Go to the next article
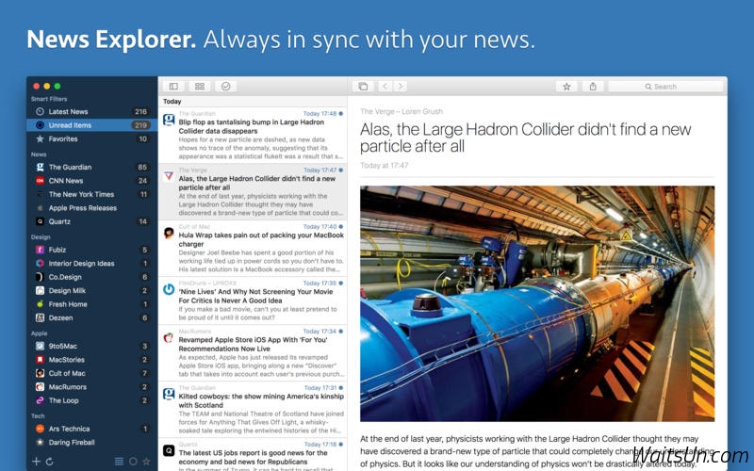The width and height of the screenshot is (754, 471). click(401, 86)
